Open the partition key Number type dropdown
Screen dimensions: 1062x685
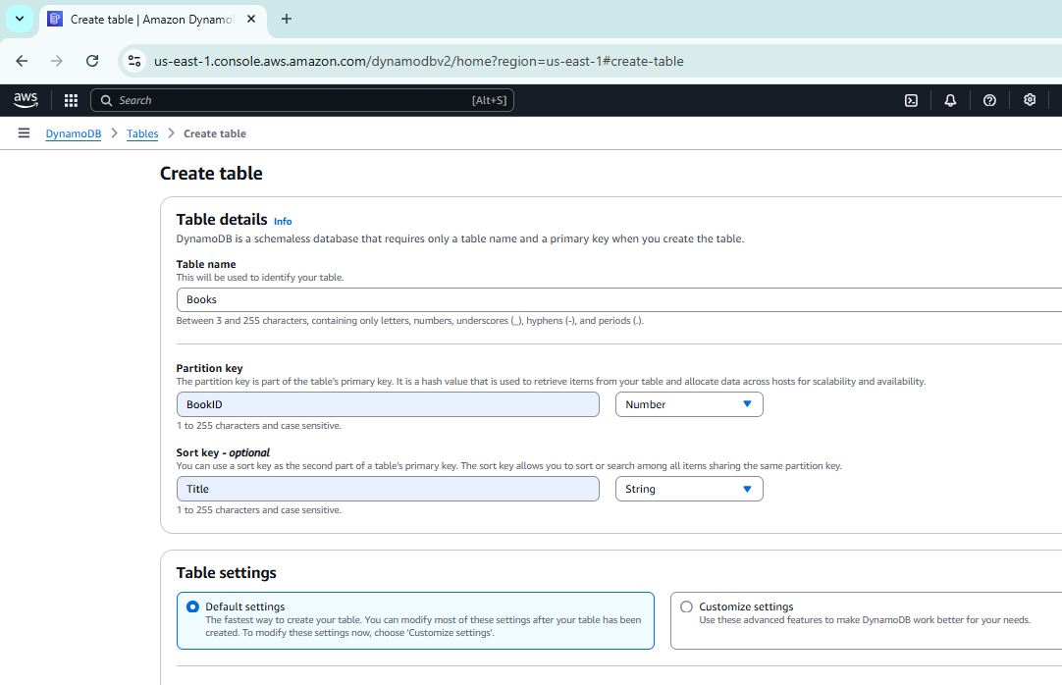pos(689,404)
